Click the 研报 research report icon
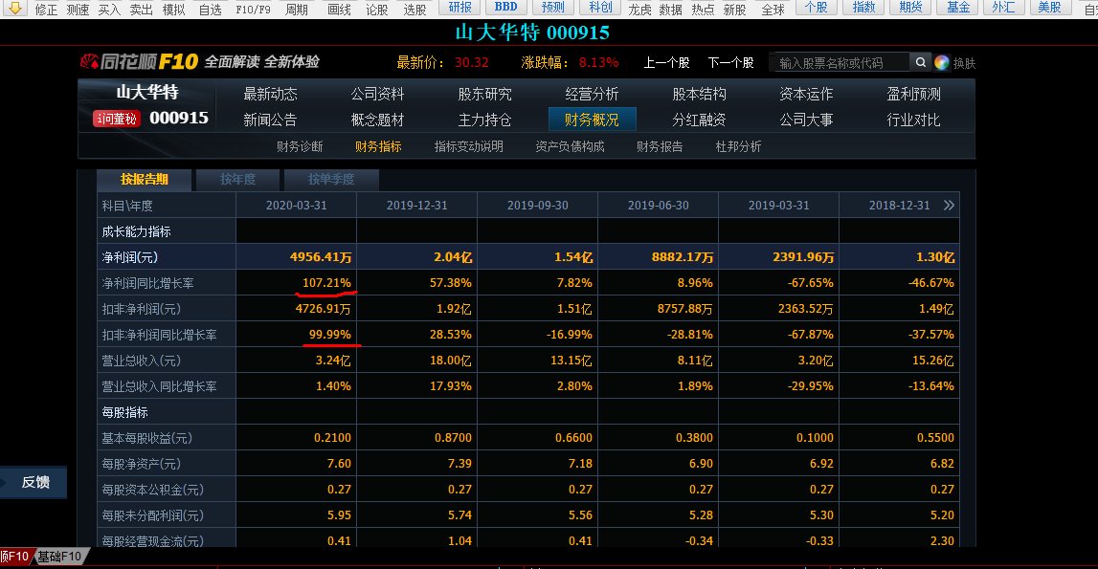Image resolution: width=1098 pixels, height=569 pixels. pos(459,8)
